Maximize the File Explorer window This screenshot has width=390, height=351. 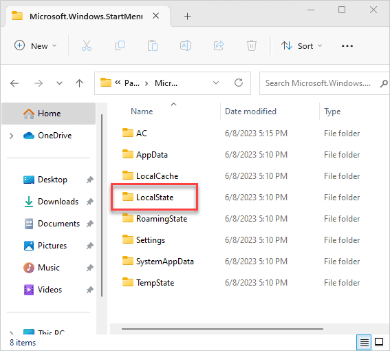[342, 10]
